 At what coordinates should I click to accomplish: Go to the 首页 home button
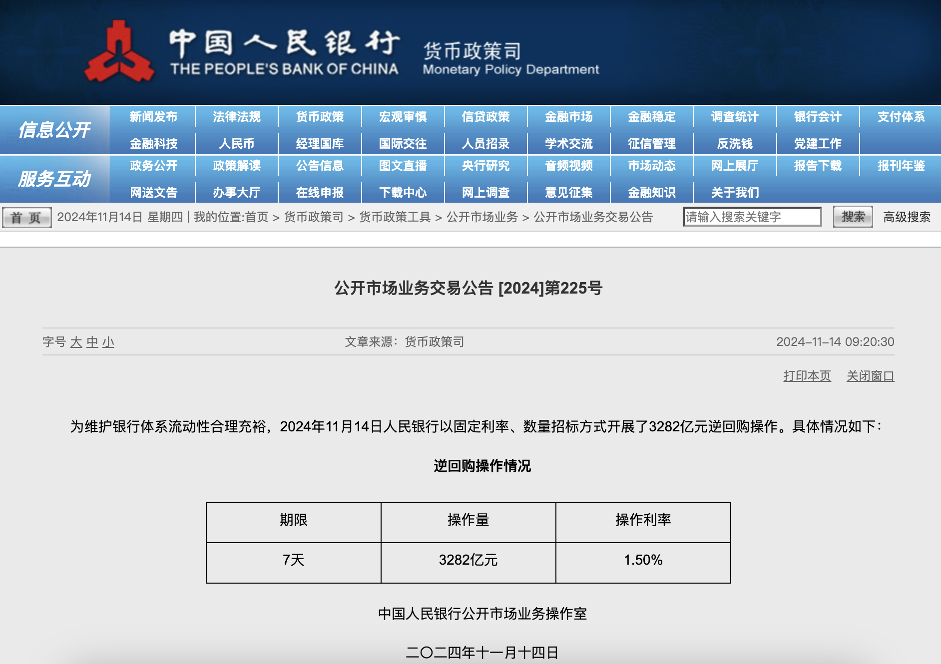(x=26, y=218)
